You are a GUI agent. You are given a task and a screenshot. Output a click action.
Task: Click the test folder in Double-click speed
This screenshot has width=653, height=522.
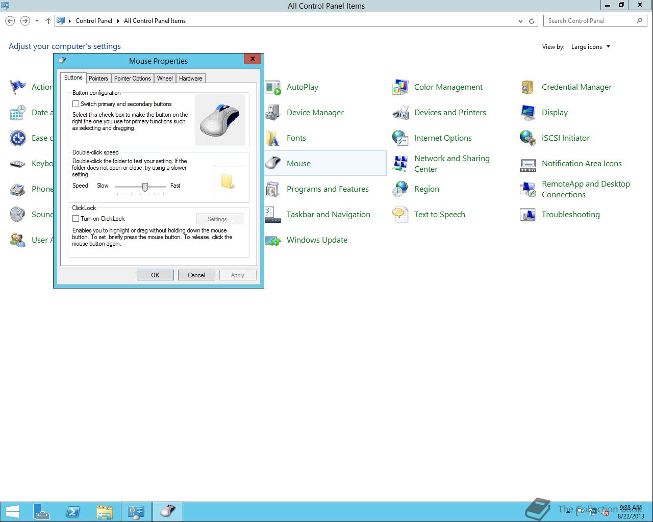[x=228, y=181]
